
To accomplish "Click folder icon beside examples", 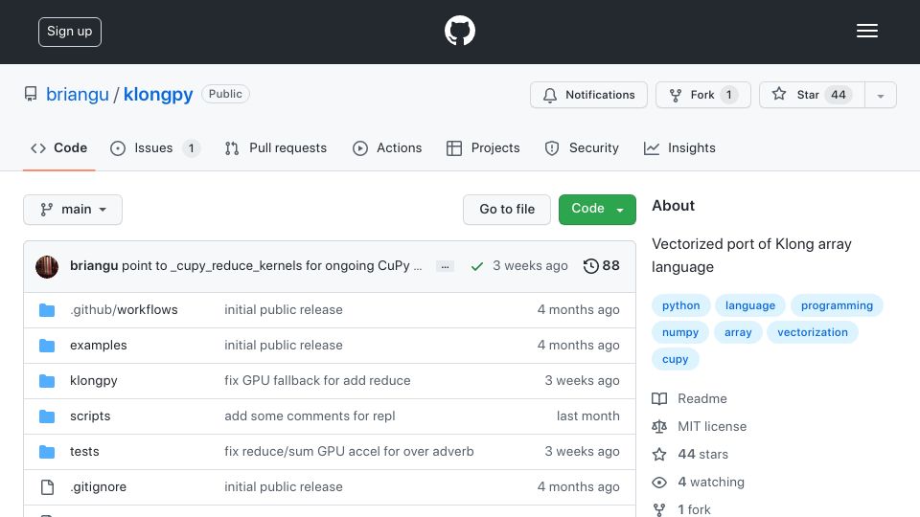I will pos(47,346).
